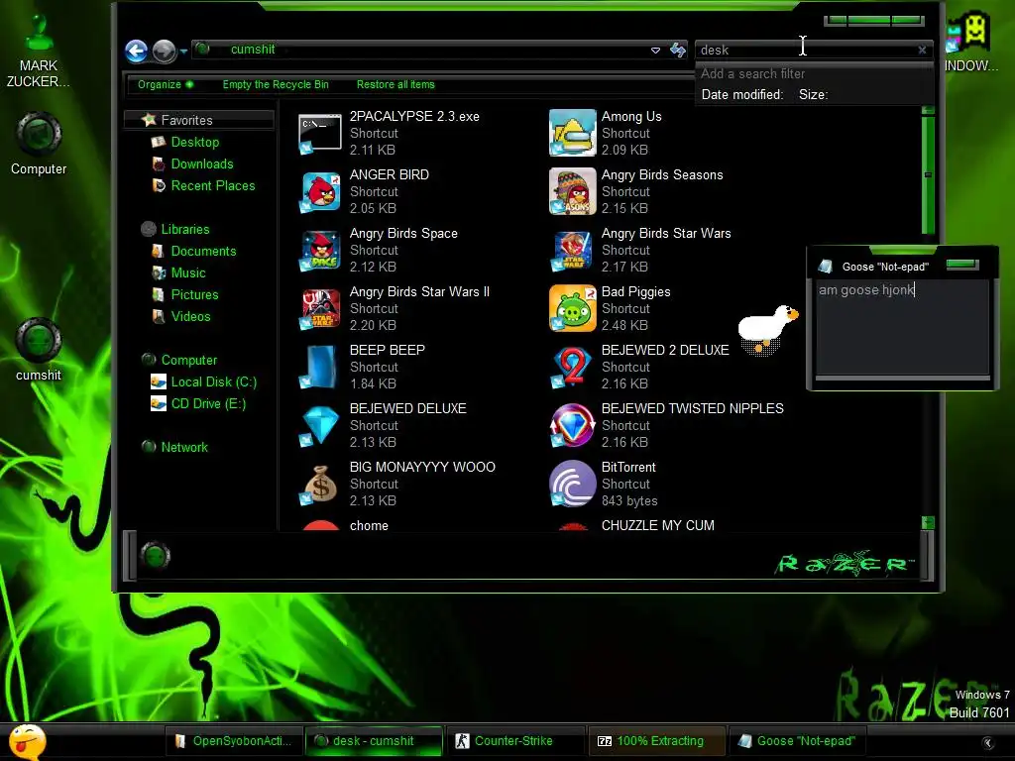The height and width of the screenshot is (761, 1015).
Task: Select the Among Us shortcut icon
Action: coord(572,134)
